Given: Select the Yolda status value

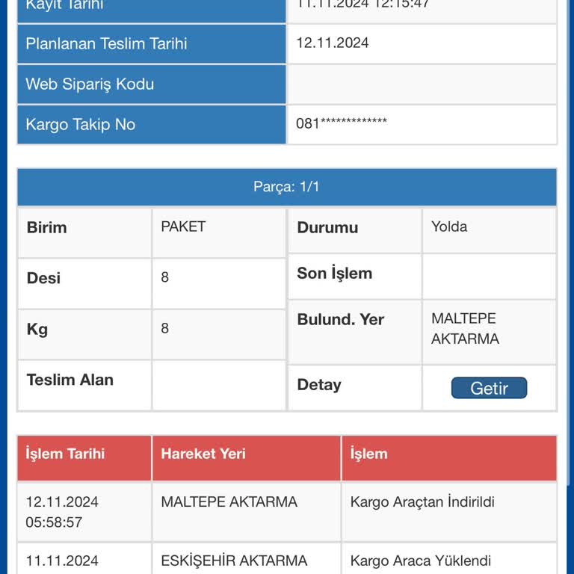Looking at the screenshot, I should 449,226.
